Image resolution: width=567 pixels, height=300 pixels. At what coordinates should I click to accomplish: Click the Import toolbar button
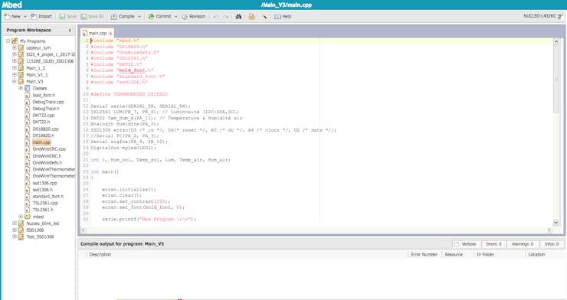click(x=41, y=17)
